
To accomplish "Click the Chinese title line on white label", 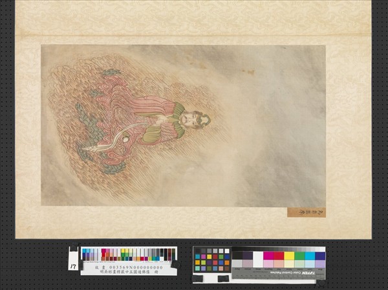I will coord(128,272).
